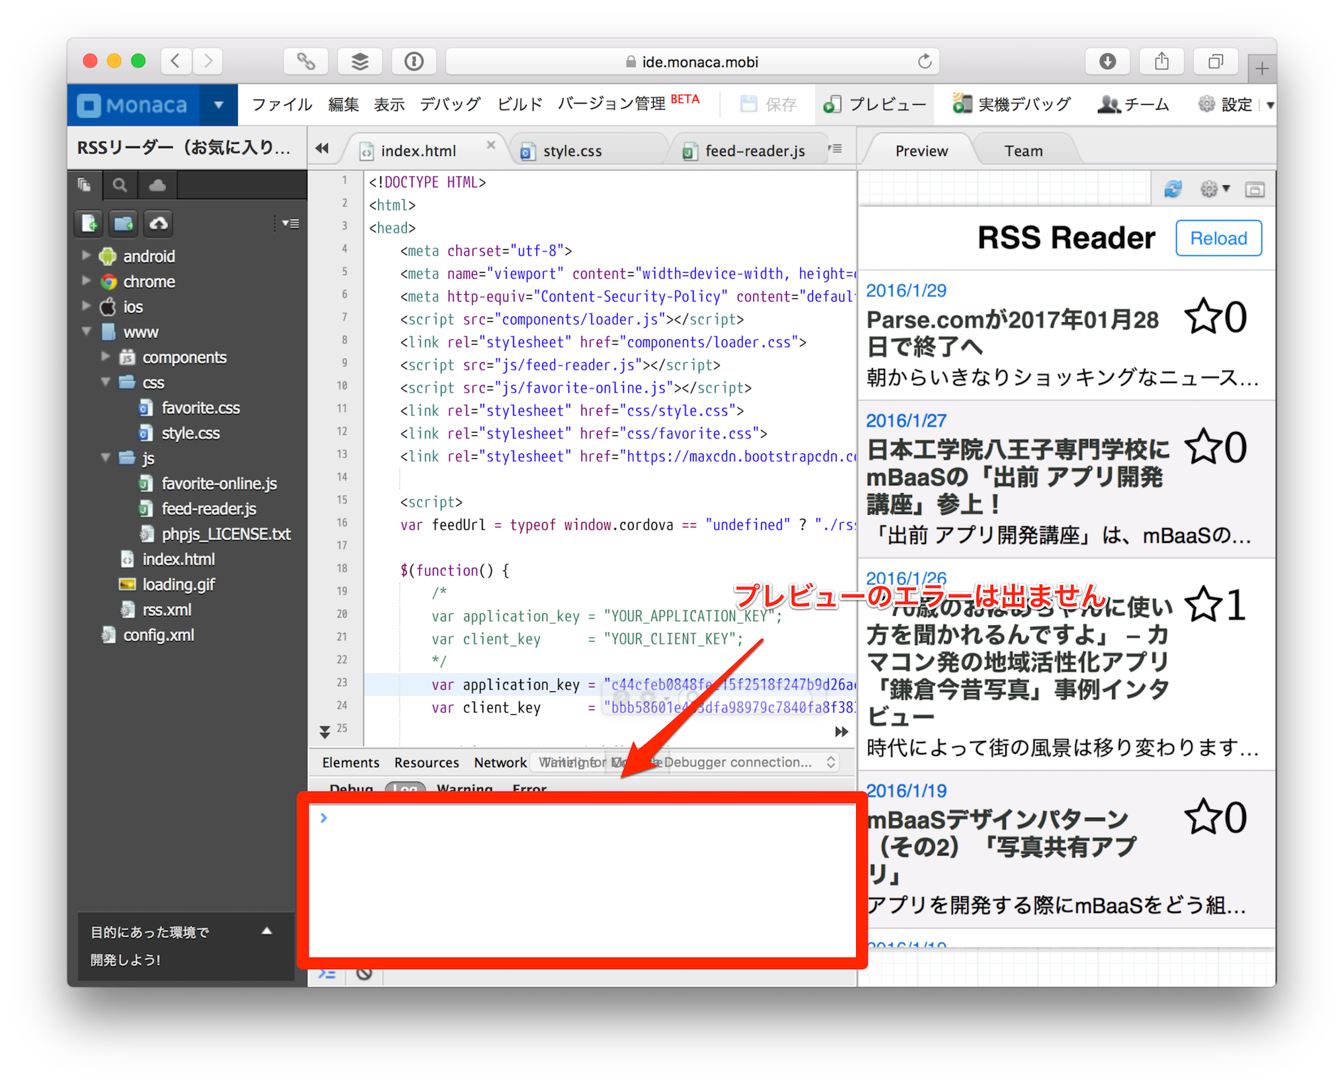Expand the android folder
Viewport: 1344px width, 1083px height.
pos(86,256)
